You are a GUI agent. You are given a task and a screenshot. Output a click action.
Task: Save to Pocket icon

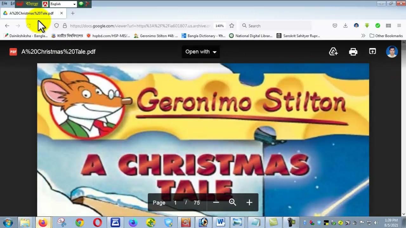[335, 26]
